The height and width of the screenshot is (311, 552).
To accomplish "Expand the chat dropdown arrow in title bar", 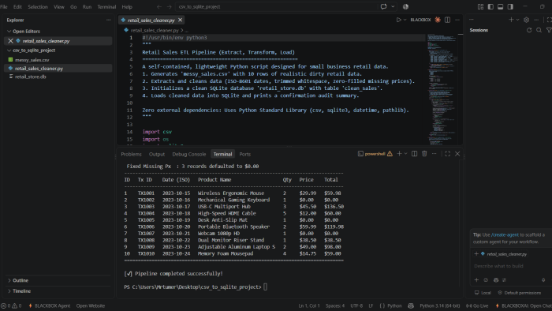I will (x=393, y=6).
